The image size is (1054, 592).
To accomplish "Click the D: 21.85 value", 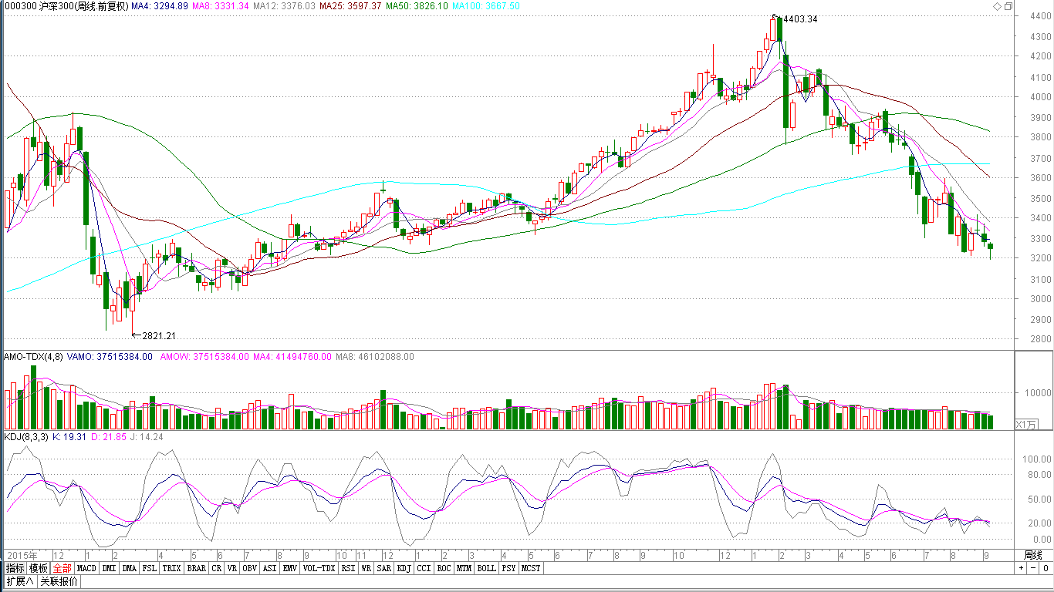I will pyautogui.click(x=110, y=437).
